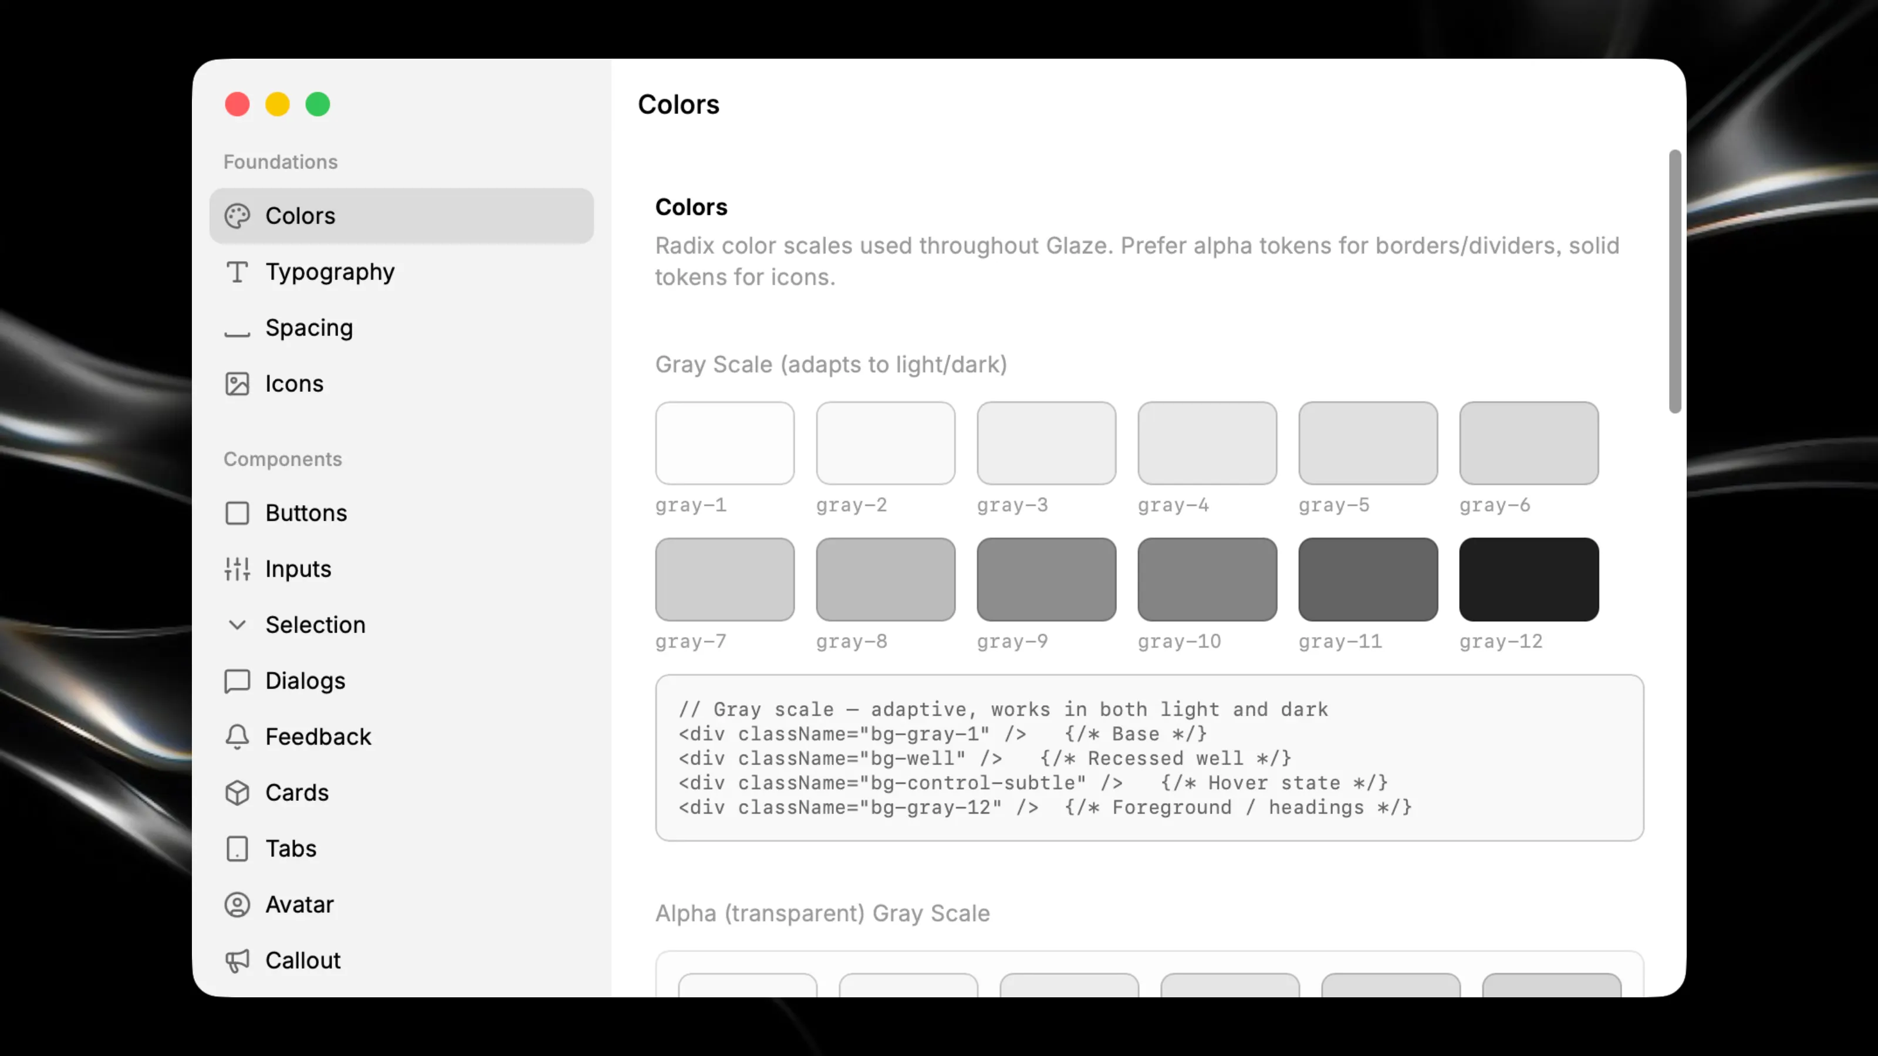The height and width of the screenshot is (1056, 1878).
Task: Open the Buttons components page
Action: coord(401,513)
